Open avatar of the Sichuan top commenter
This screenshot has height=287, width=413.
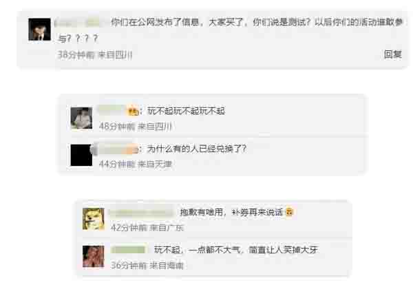(39, 29)
